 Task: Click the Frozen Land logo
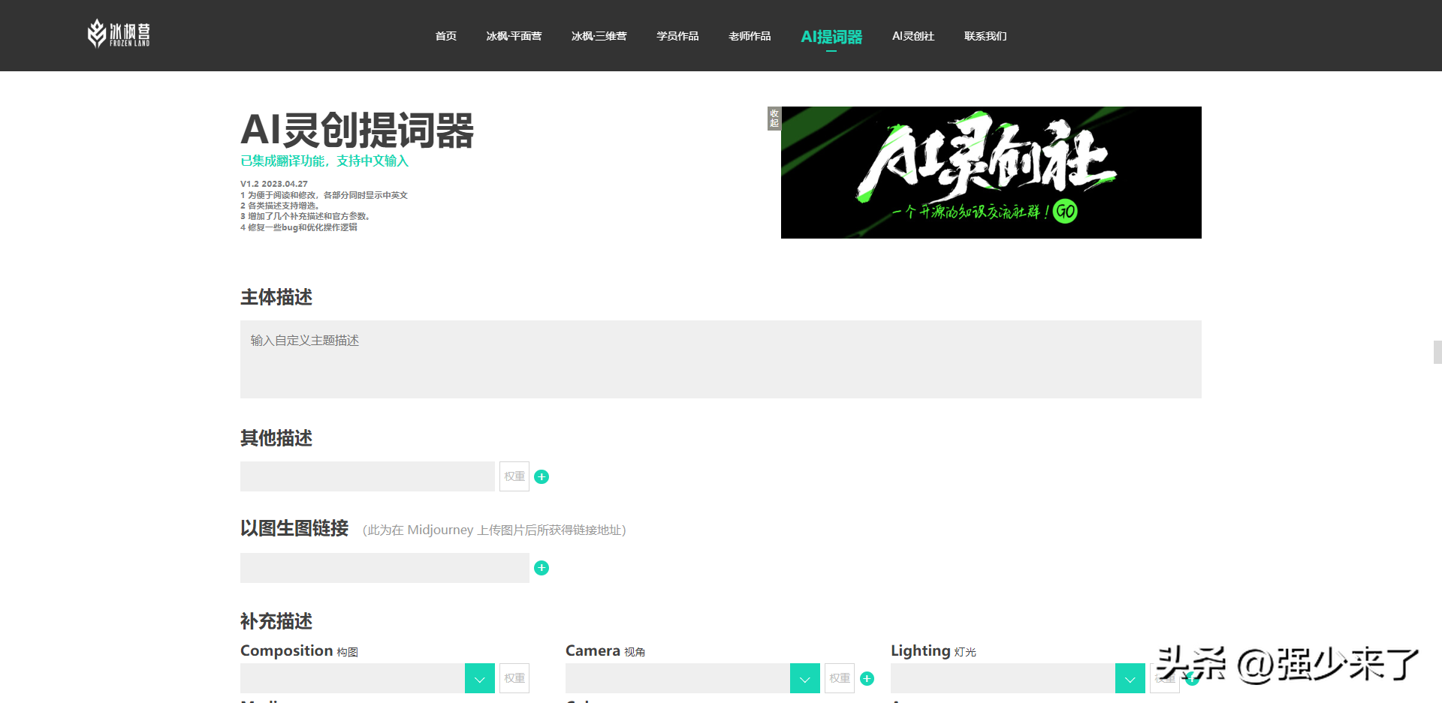(119, 34)
